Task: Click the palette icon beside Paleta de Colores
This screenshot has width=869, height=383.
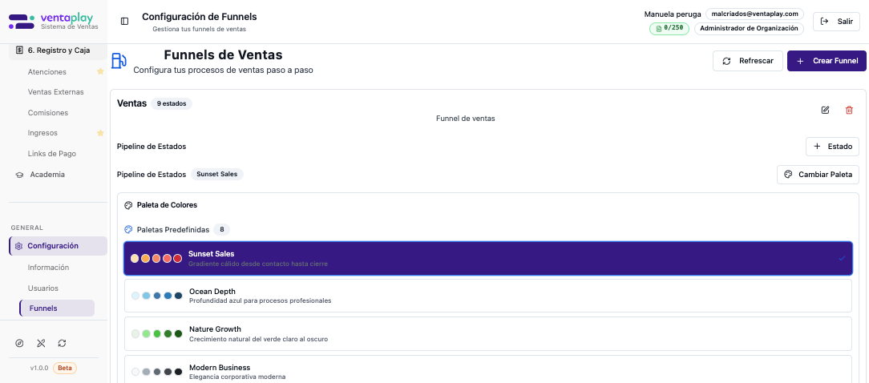Action: tap(128, 205)
